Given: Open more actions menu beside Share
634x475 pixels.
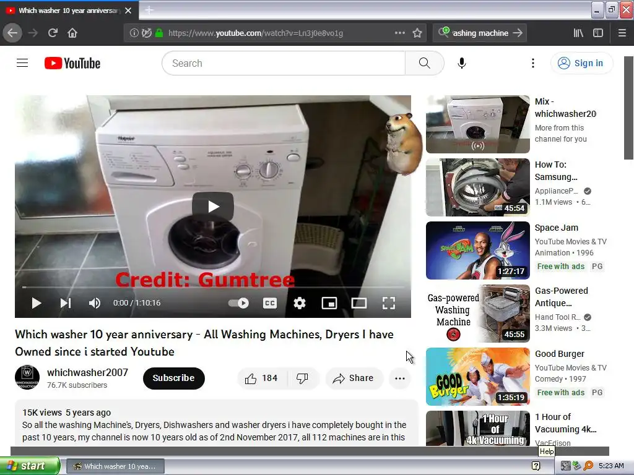Looking at the screenshot, I should point(400,378).
